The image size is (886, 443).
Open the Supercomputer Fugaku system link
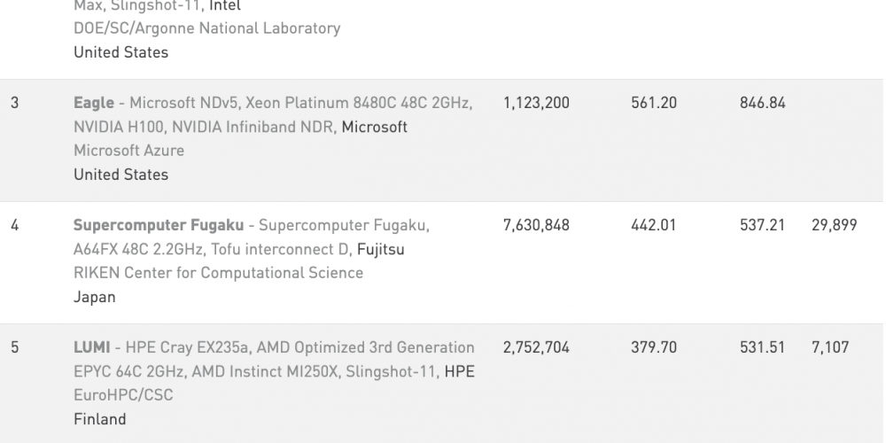tap(159, 225)
